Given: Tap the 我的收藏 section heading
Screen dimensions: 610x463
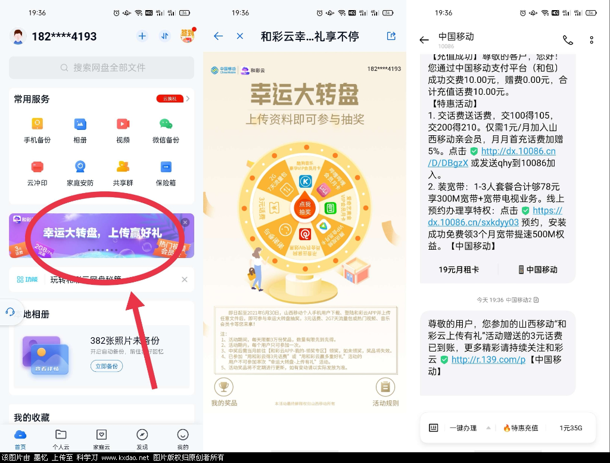Looking at the screenshot, I should click(x=32, y=418).
